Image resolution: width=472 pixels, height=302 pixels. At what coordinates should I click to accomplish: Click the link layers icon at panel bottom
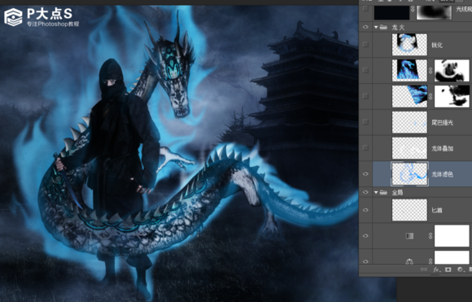click(x=424, y=269)
